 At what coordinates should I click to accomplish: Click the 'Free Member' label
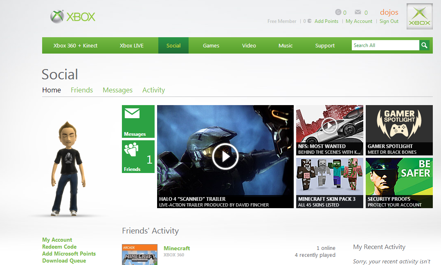(x=282, y=21)
